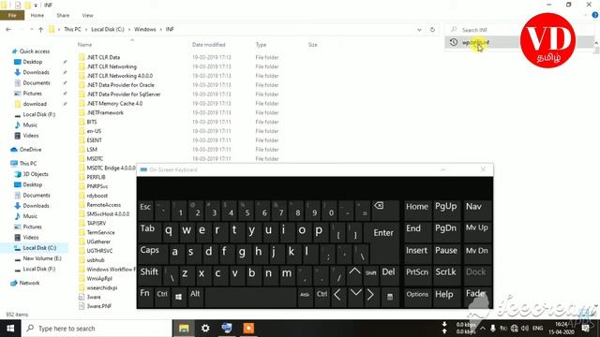Click the Enter key on On-Screen Keyboard
Viewport: 600px width, 337px height.
pos(383,233)
